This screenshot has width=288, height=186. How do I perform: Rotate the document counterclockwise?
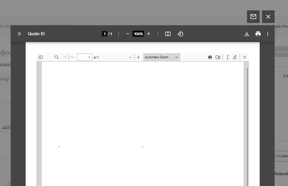point(180,34)
